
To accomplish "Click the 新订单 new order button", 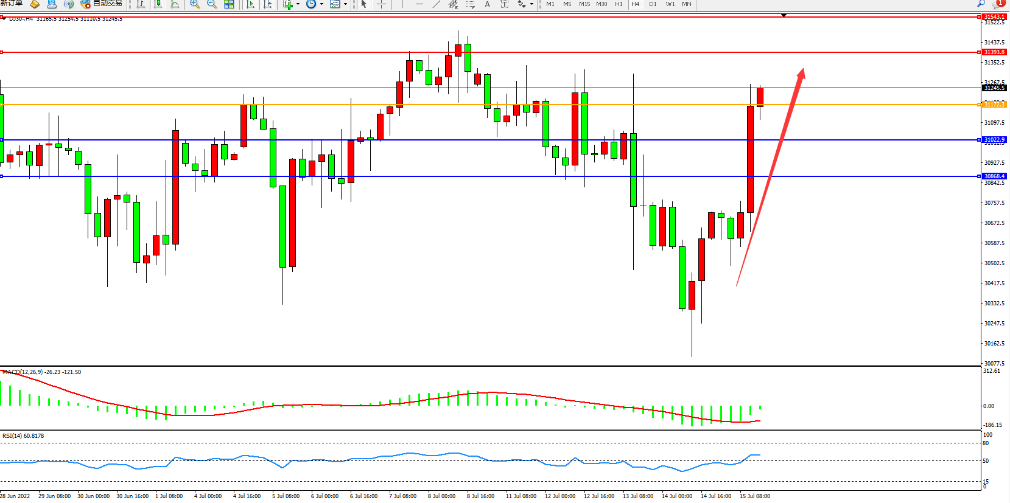I will [12, 4].
